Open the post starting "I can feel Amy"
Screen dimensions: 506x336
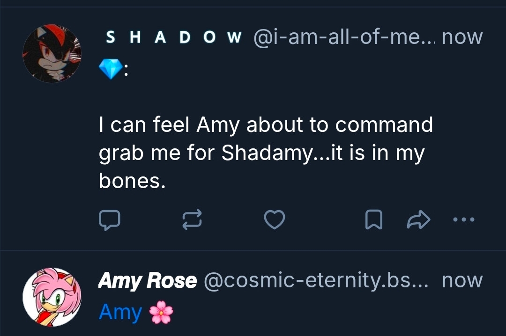pos(265,153)
